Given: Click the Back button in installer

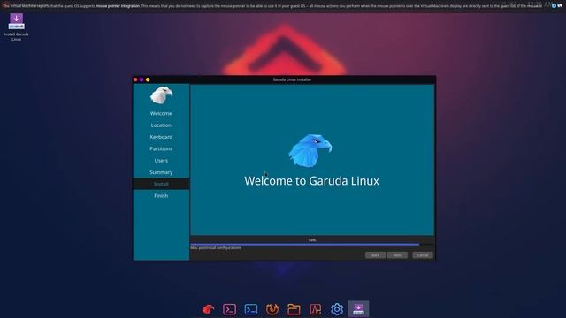Looking at the screenshot, I should 375,255.
